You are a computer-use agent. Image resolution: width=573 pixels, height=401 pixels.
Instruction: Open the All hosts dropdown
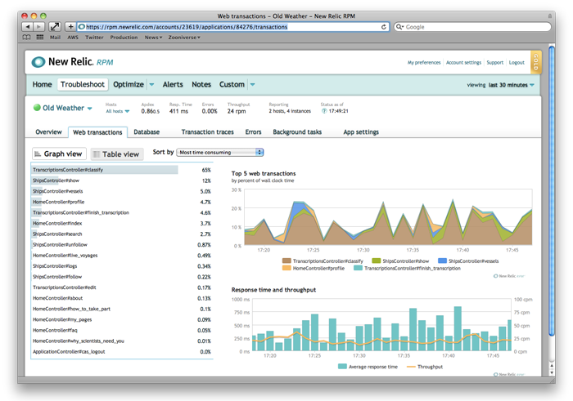[118, 111]
